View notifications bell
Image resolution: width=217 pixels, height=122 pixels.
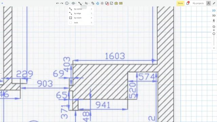click(188, 3)
